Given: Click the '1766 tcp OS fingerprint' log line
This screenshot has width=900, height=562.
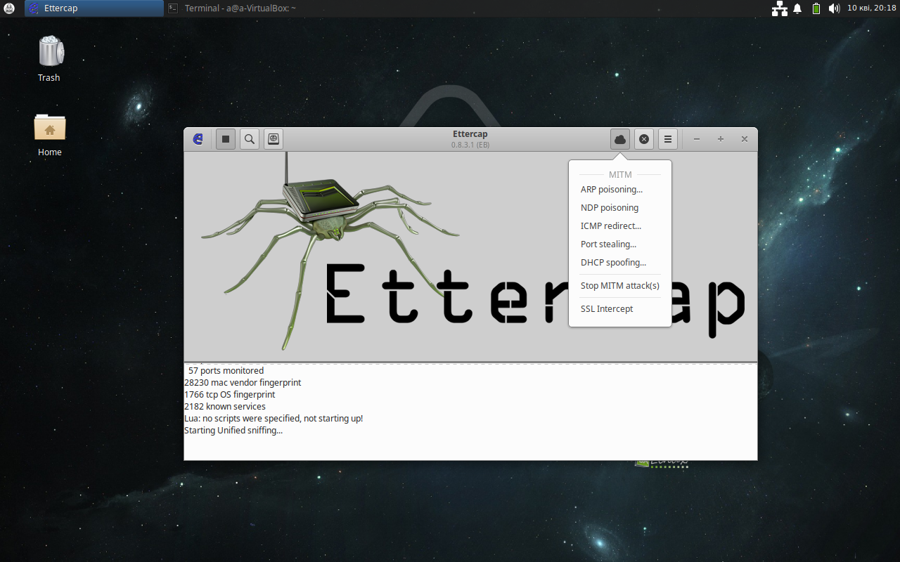Looking at the screenshot, I should coord(230,395).
